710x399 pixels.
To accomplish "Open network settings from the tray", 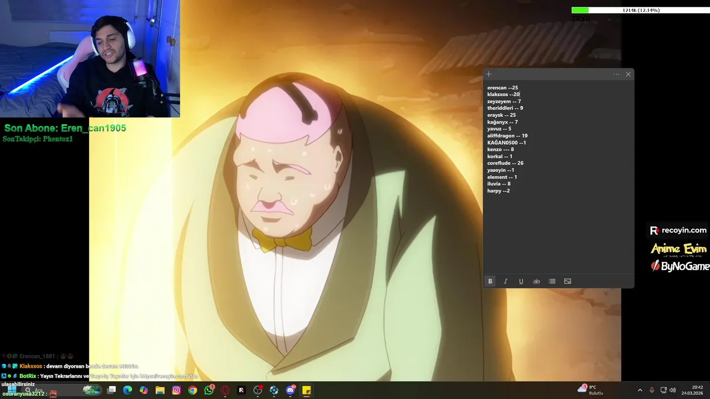I will [x=664, y=390].
